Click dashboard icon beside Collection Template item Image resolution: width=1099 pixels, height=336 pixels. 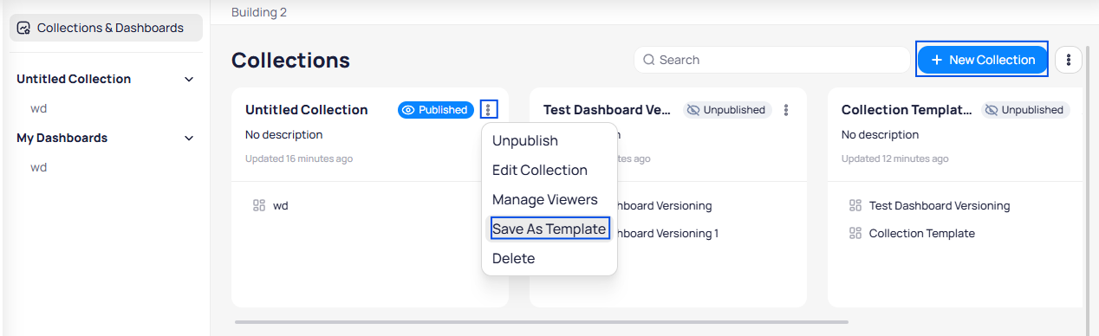tap(855, 233)
